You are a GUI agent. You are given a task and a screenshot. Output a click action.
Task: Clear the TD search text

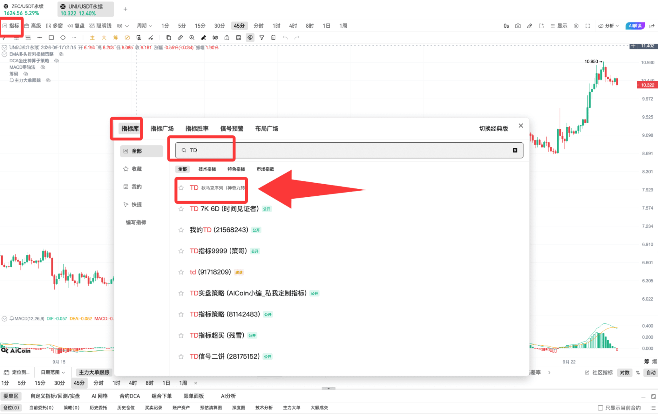point(515,150)
